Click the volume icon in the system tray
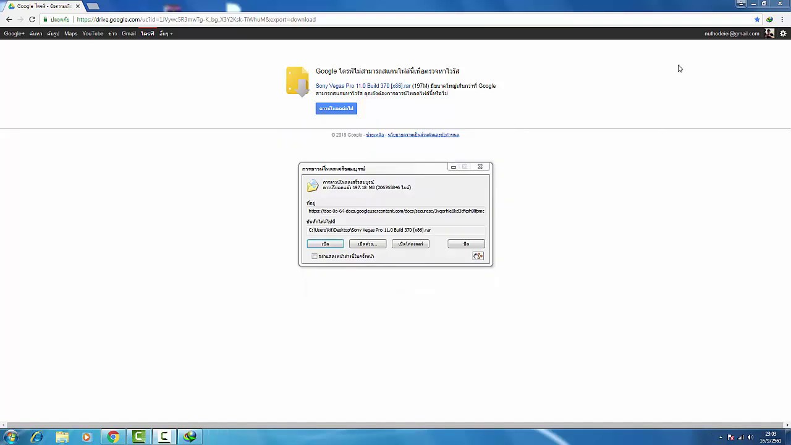The image size is (791, 445). click(751, 437)
